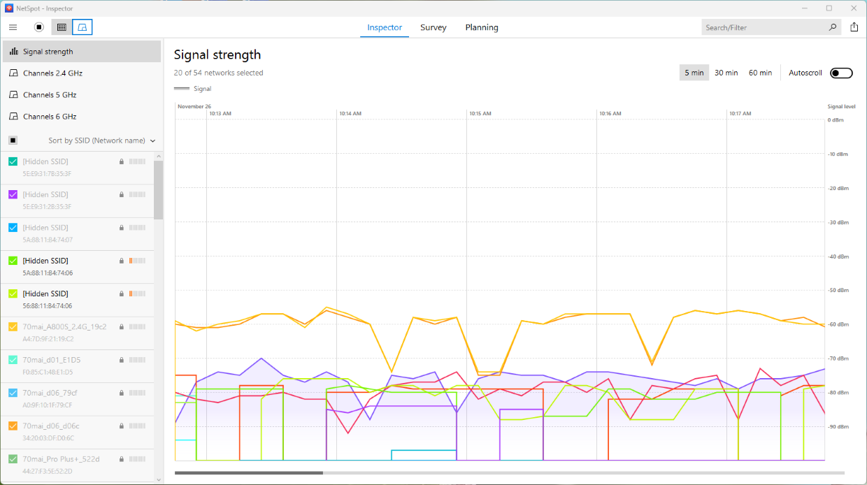Stop scanning with the stop button
This screenshot has width=867, height=485.
click(x=38, y=27)
